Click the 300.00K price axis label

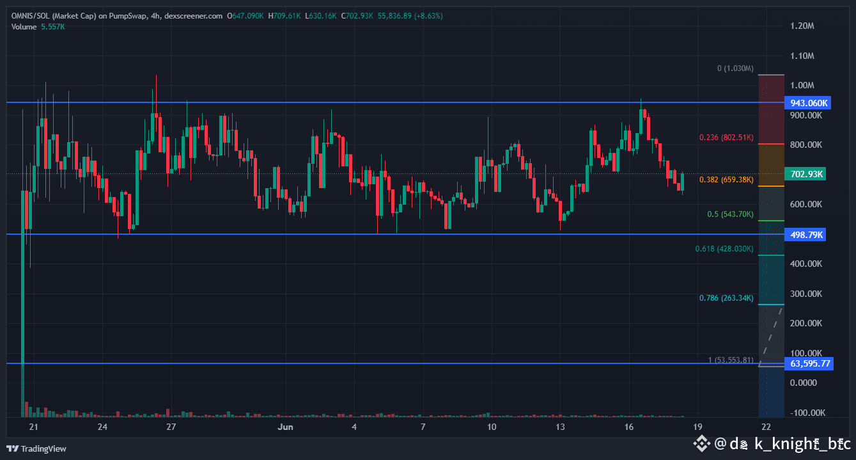805,294
